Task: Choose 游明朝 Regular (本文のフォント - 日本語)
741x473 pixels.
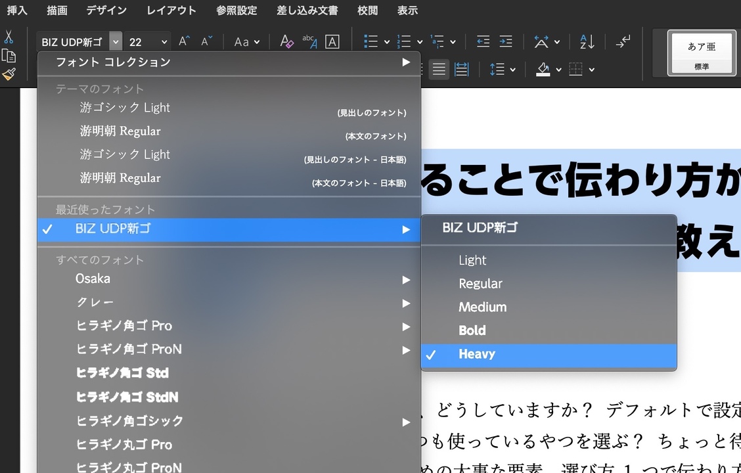Action: click(x=229, y=179)
